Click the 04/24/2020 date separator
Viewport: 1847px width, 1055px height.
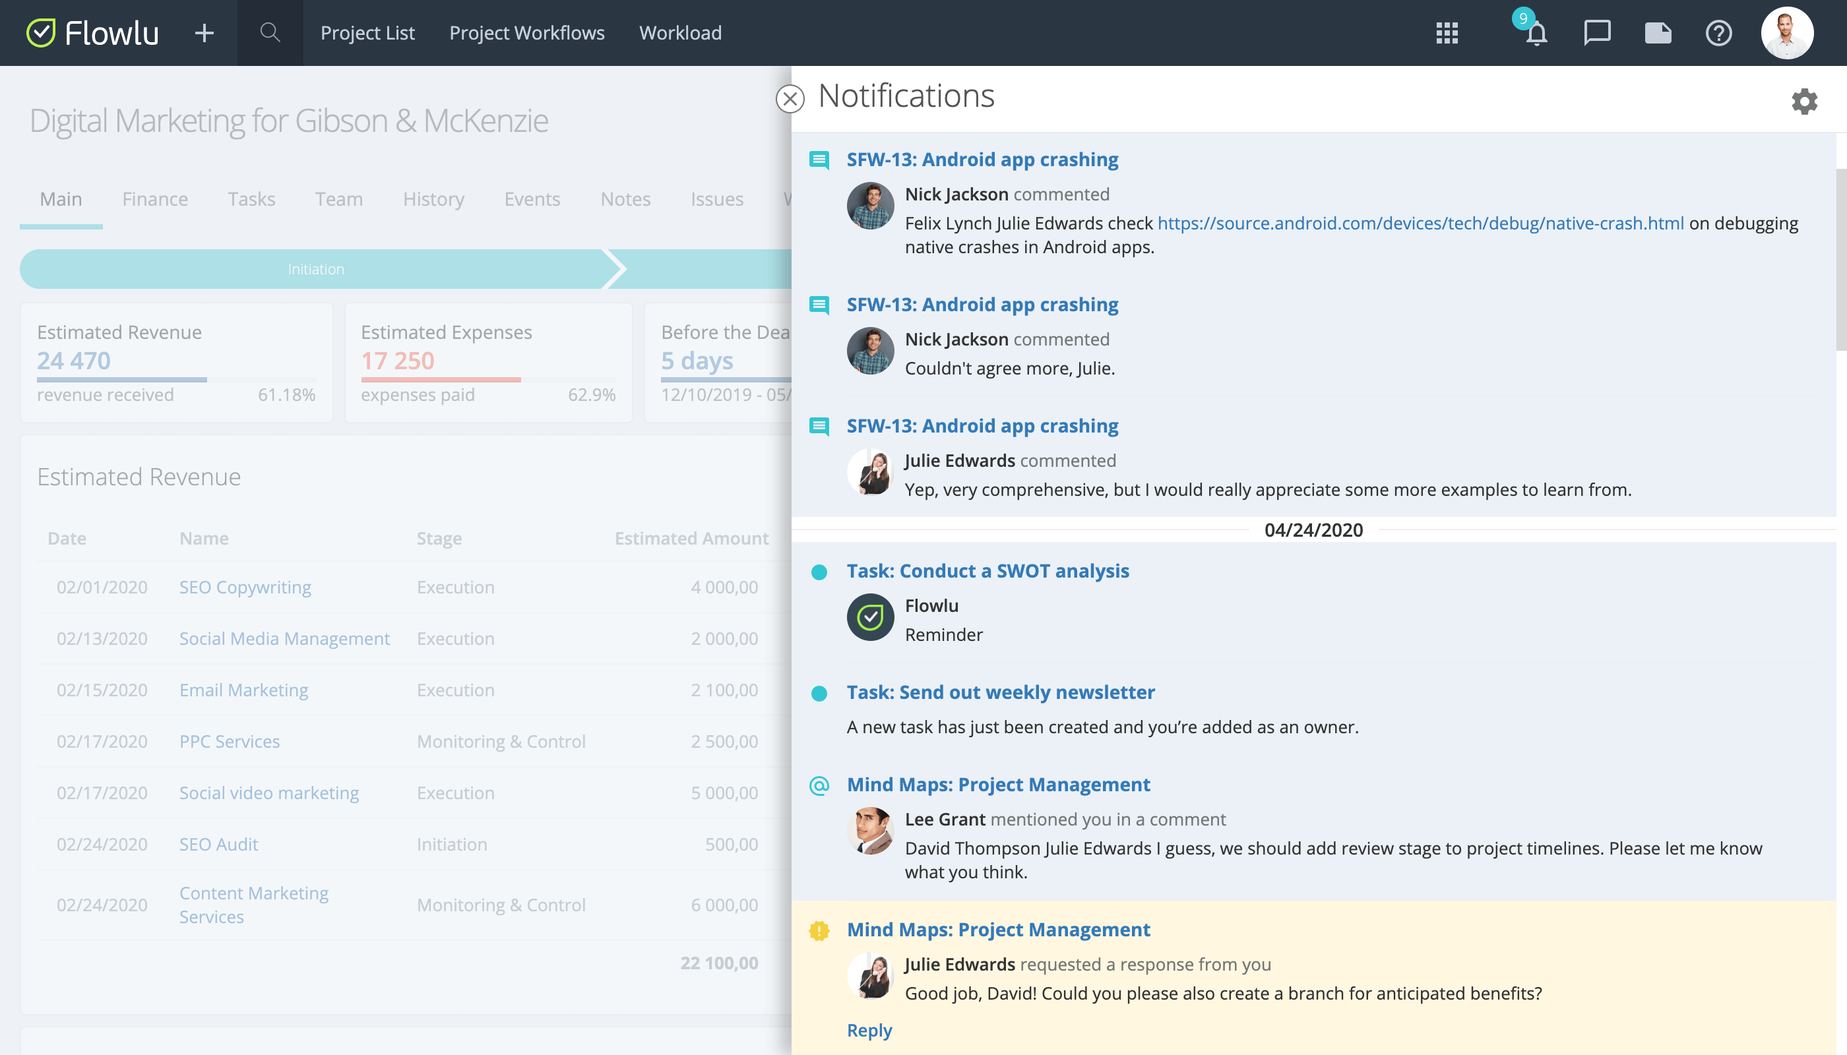pos(1313,529)
